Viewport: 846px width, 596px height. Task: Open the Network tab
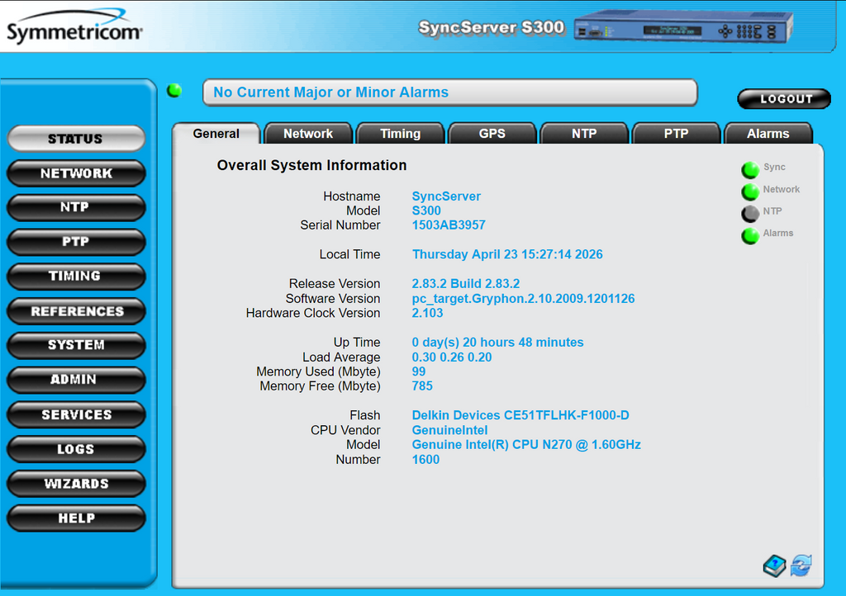click(x=308, y=134)
